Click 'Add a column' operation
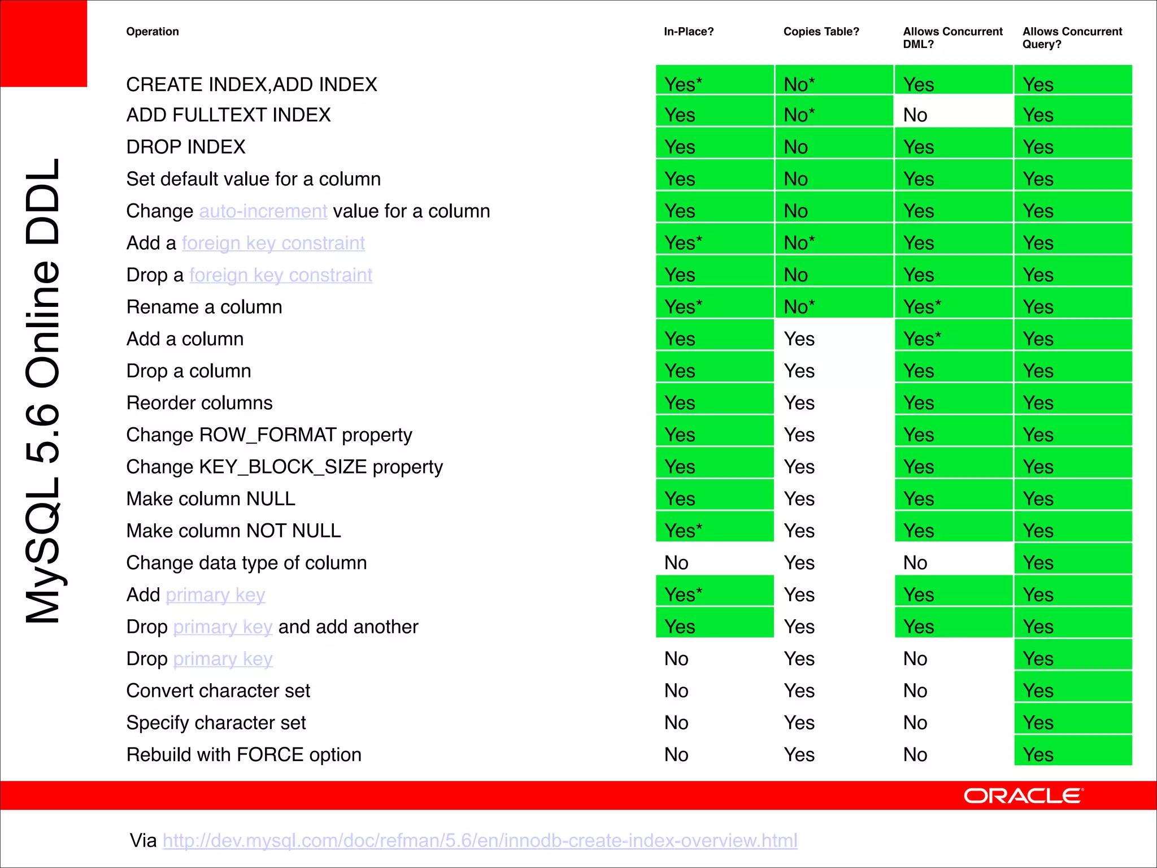Screen dimensions: 1157x868 click(x=185, y=339)
